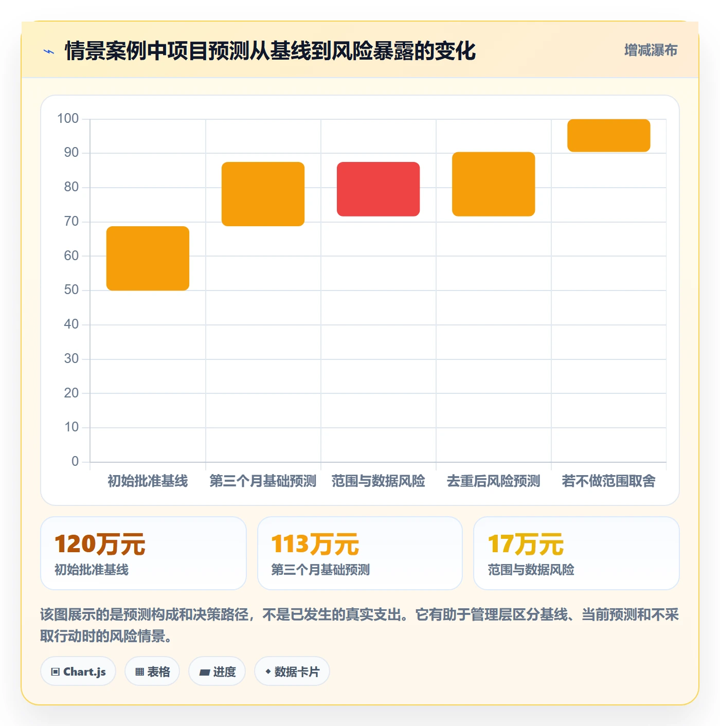This screenshot has width=720, height=726.
Task: Click the grid icon in 表格 chip
Action: click(x=139, y=672)
